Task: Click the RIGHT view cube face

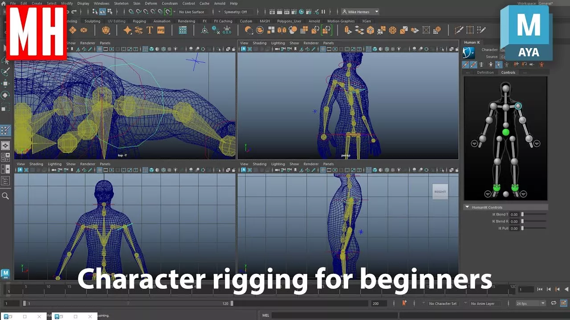Action: 440,192
